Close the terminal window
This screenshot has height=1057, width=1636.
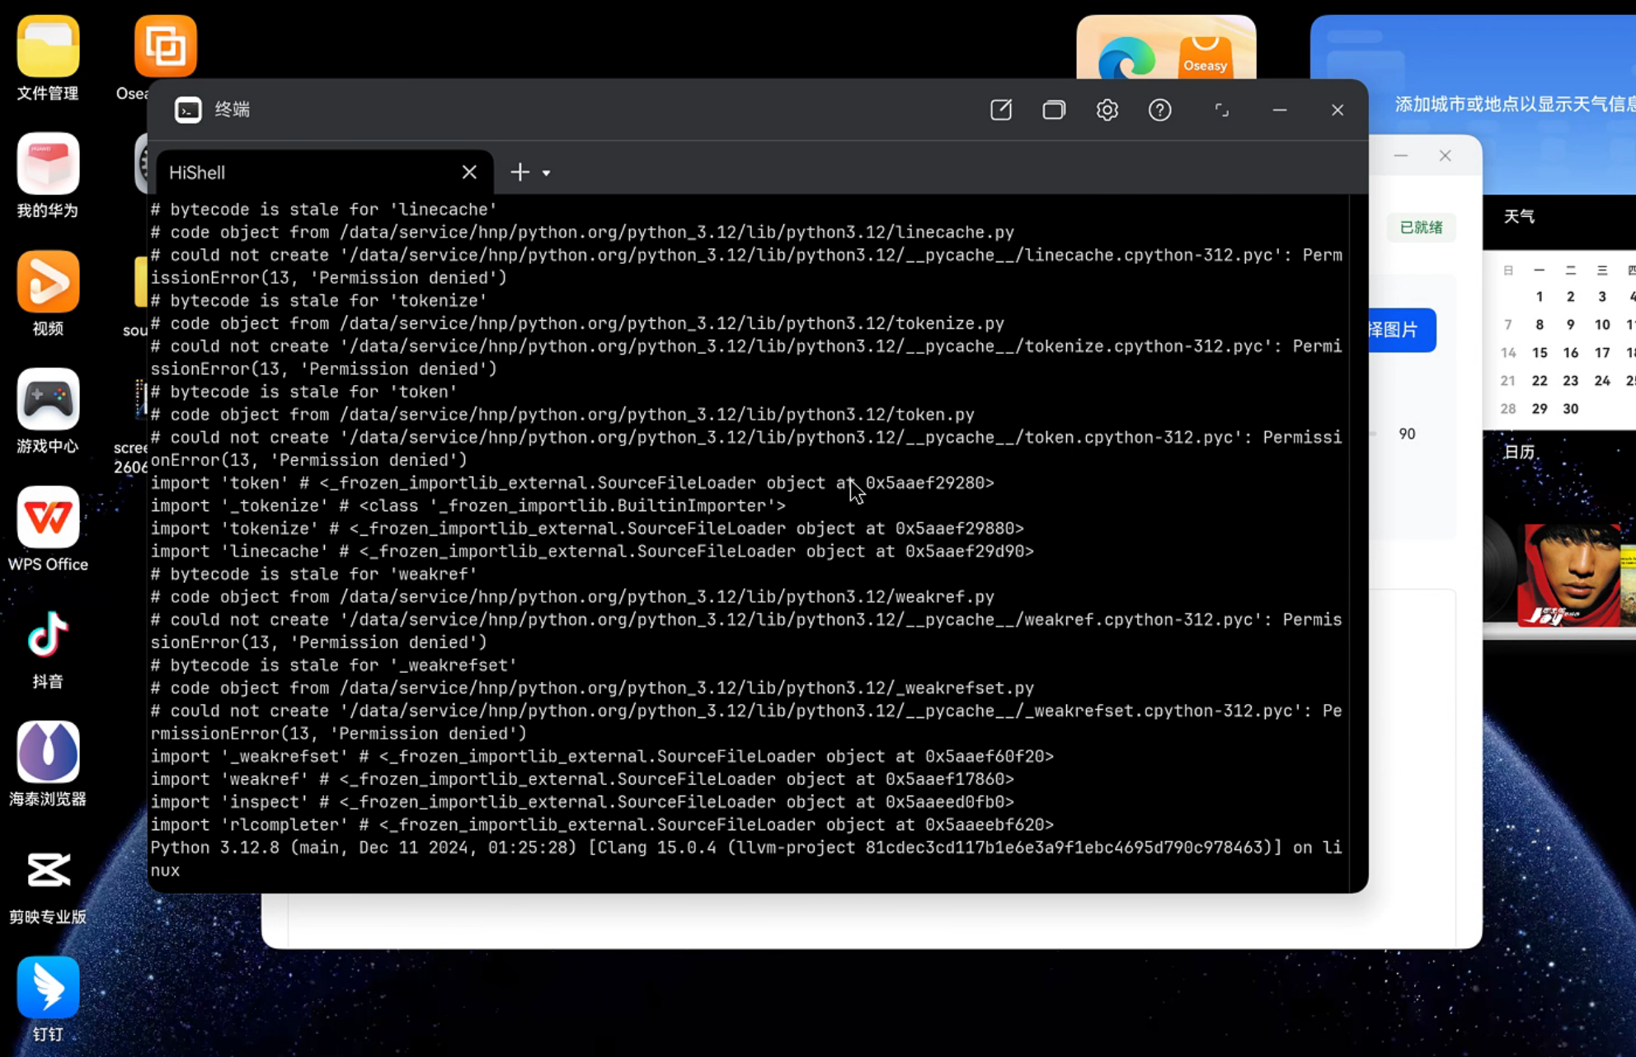point(1337,110)
